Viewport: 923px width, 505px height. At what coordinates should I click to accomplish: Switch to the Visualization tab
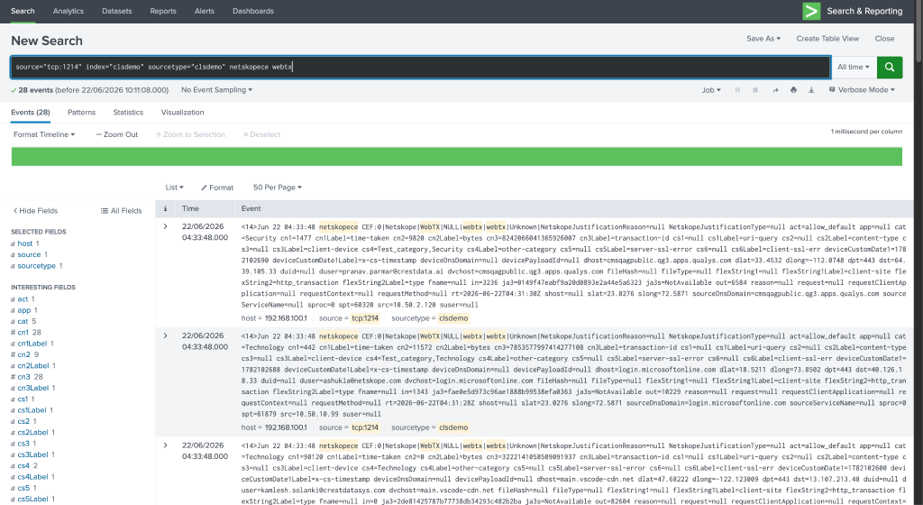(182, 113)
